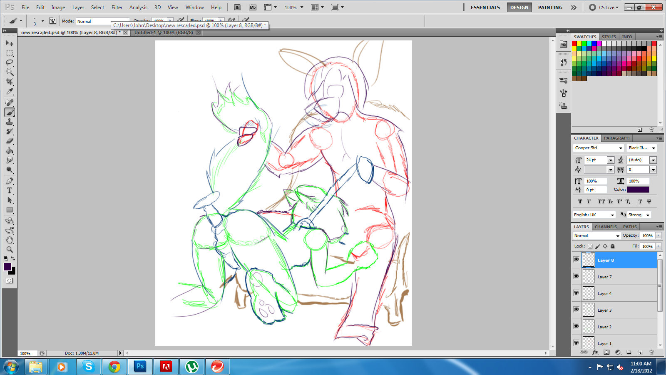Select the Zoom tool
Screen dimensions: 666x375
[x=10, y=250]
